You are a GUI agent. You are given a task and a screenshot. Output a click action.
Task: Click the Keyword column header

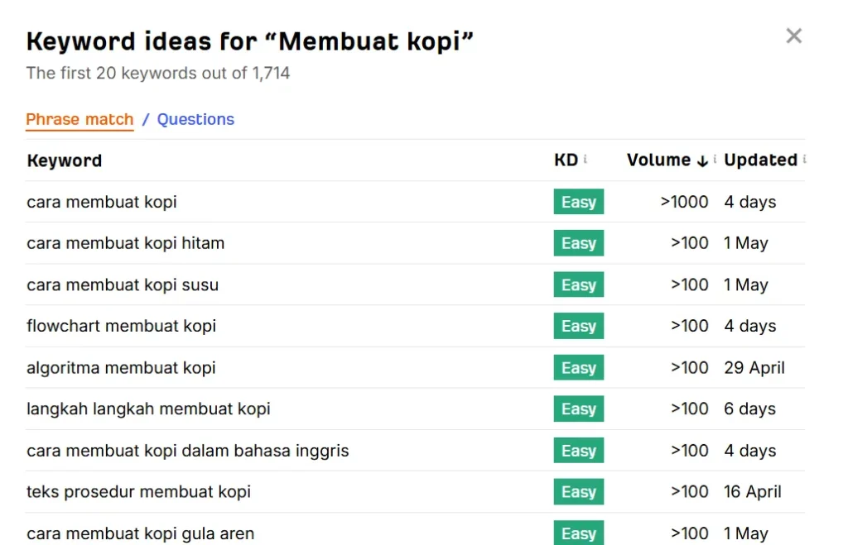point(65,160)
